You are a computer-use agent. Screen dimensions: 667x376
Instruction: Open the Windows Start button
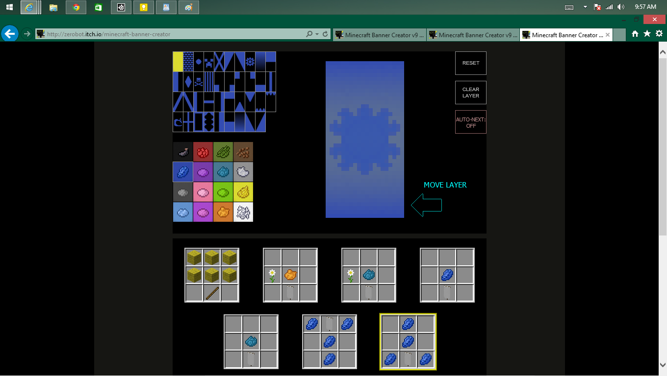[9, 7]
